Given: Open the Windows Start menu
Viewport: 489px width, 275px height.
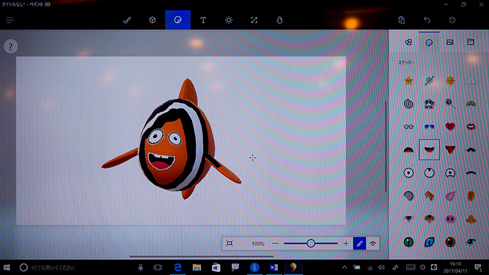Looking at the screenshot, I should pyautogui.click(x=7, y=268).
